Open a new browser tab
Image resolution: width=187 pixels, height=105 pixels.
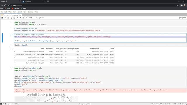tap(48, 2)
